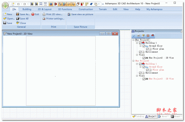Uncheck Floor plan under New Project2
This screenshot has width=185, height=122.
pyautogui.click(x=147, y=49)
